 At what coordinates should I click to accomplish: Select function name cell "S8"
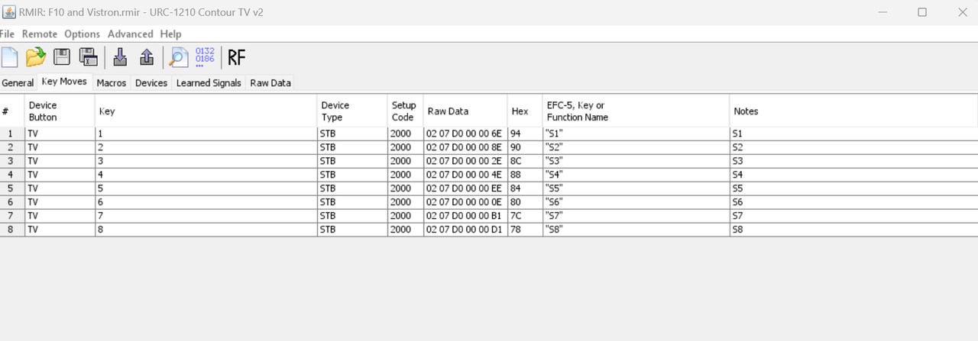[x=636, y=230]
